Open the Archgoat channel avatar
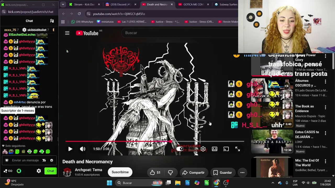The width and height of the screenshot is (335, 188). pyautogui.click(x=67, y=172)
